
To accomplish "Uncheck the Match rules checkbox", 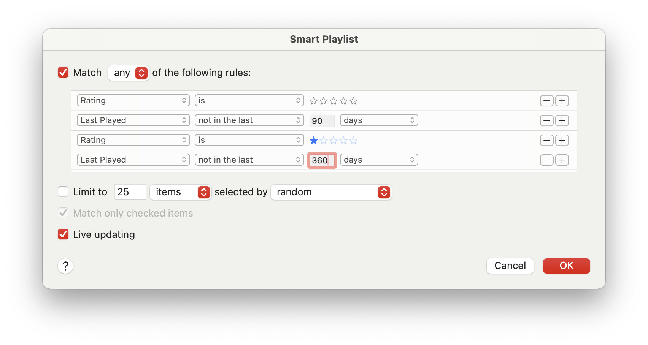I will pos(63,73).
